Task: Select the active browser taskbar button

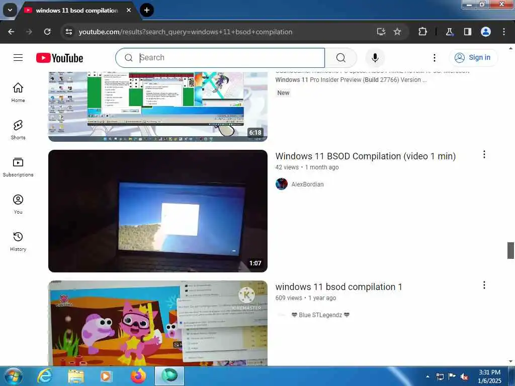Action: click(169, 376)
